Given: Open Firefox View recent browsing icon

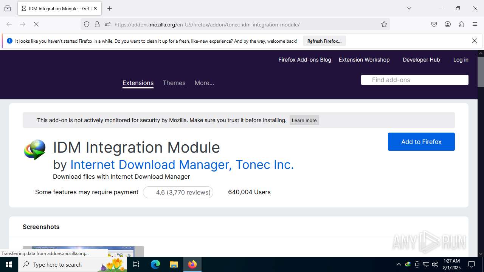Looking at the screenshot, I should point(8,8).
